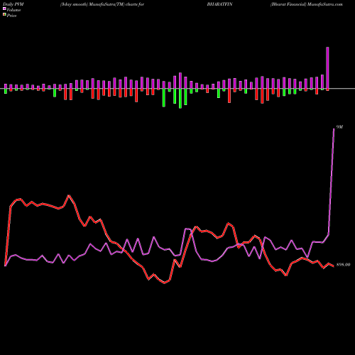Click the Volume legend color swatch
This screenshot has height=355, width=355.
click(4, 9)
